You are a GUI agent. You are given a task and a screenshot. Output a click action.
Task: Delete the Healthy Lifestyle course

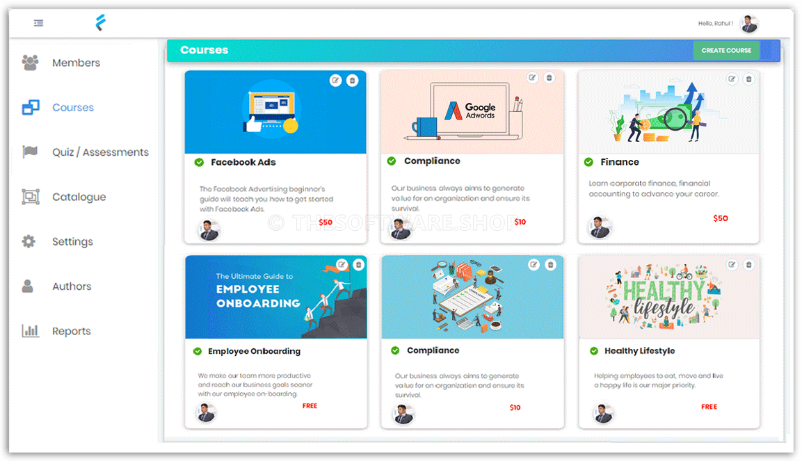748,264
